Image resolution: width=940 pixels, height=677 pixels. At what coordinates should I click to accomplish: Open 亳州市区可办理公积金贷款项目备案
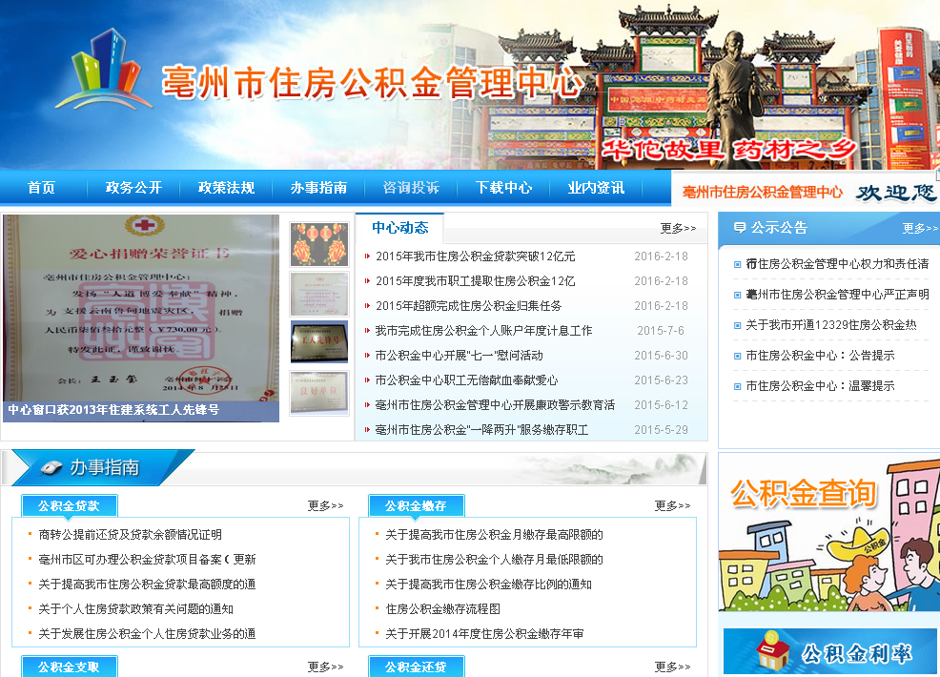click(147, 560)
